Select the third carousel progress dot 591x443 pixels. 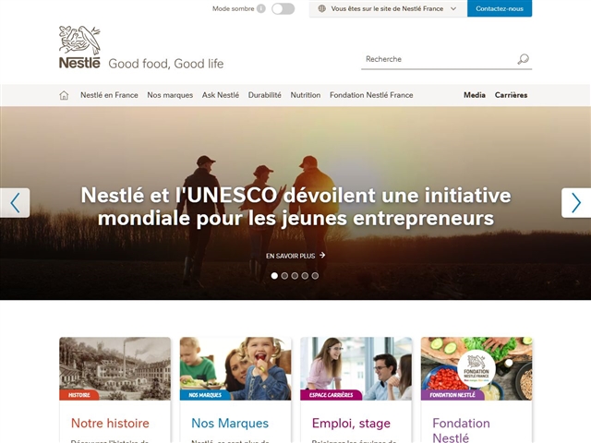(295, 276)
